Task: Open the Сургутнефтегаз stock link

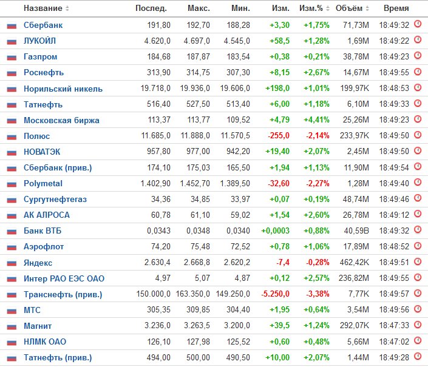Action: [x=55, y=200]
